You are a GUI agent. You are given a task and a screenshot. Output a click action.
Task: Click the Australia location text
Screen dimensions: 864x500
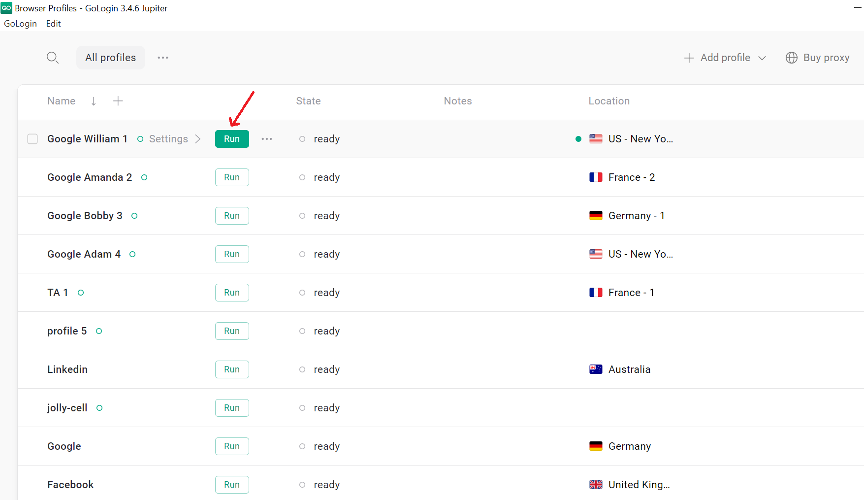(x=629, y=369)
